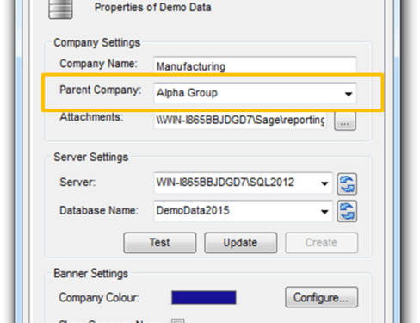Viewport: 420px width, 323px height.
Task: Click the Company Name label
Action: (x=98, y=64)
